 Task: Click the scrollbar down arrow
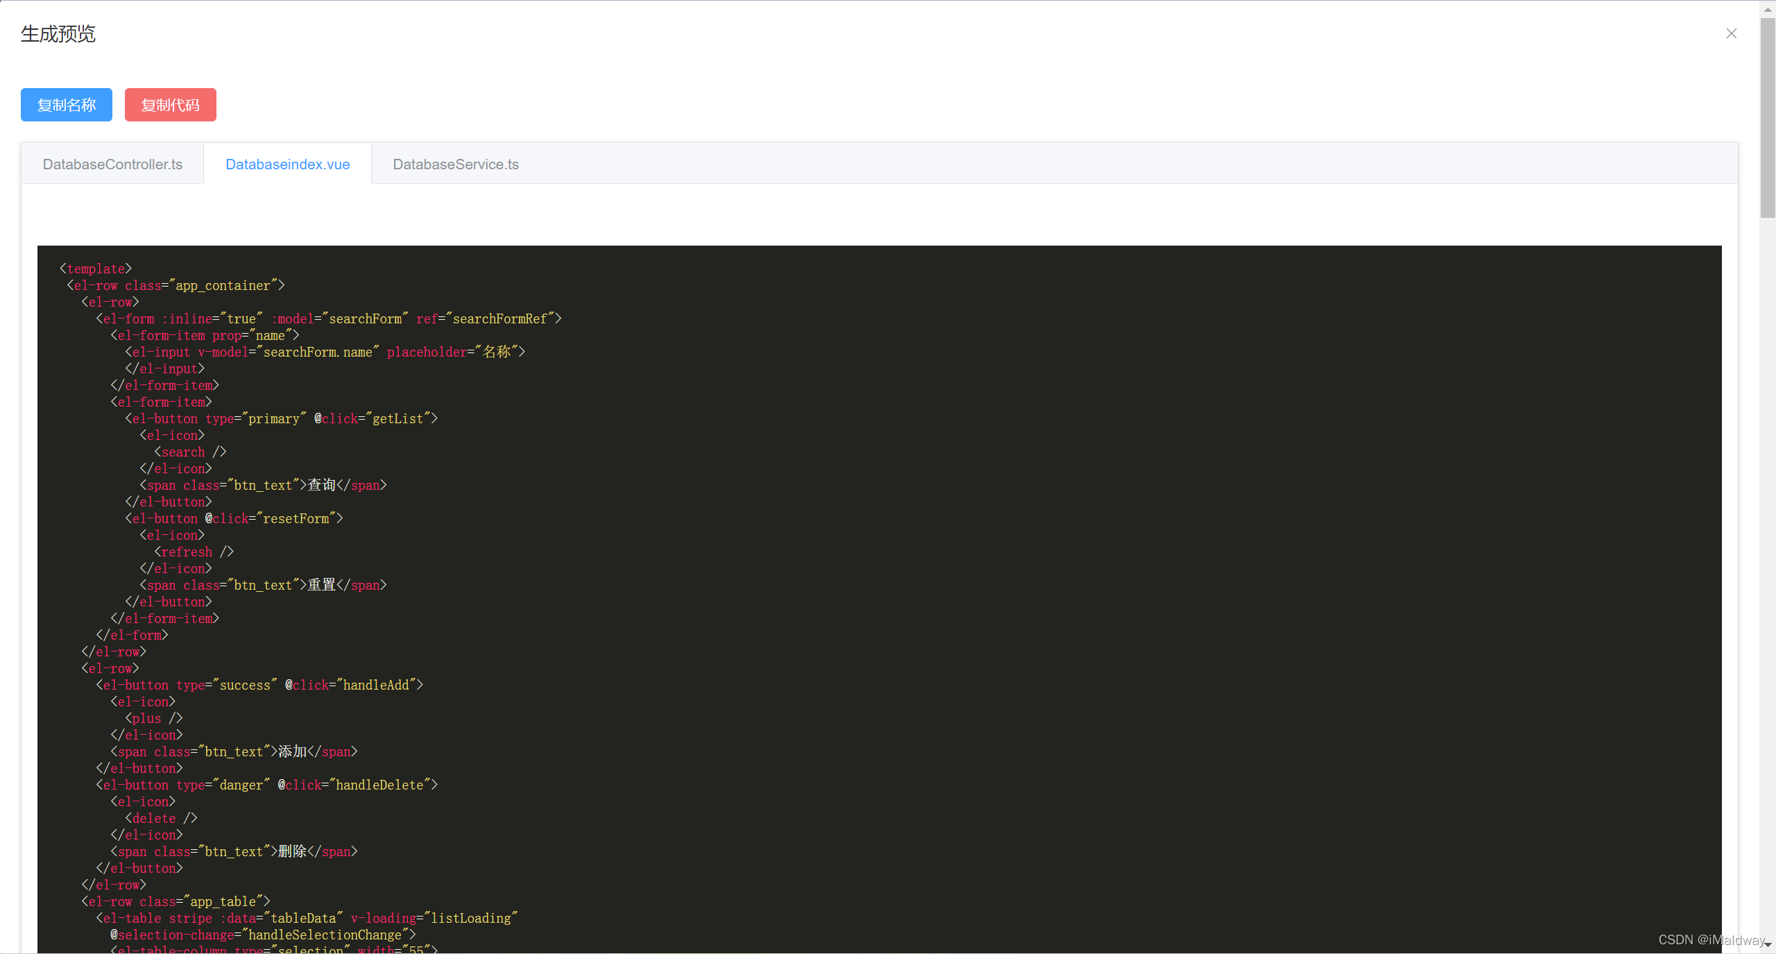point(1767,944)
